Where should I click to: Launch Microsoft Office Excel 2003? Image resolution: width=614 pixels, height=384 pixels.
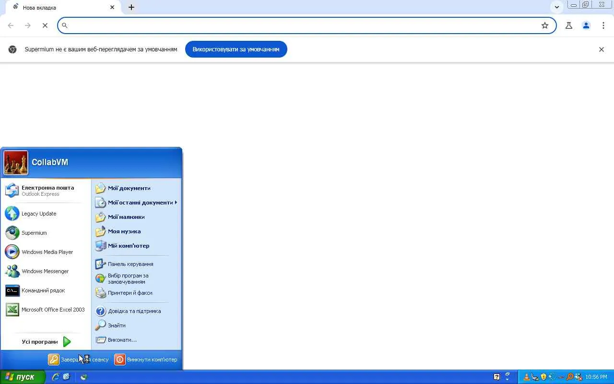(x=46, y=310)
